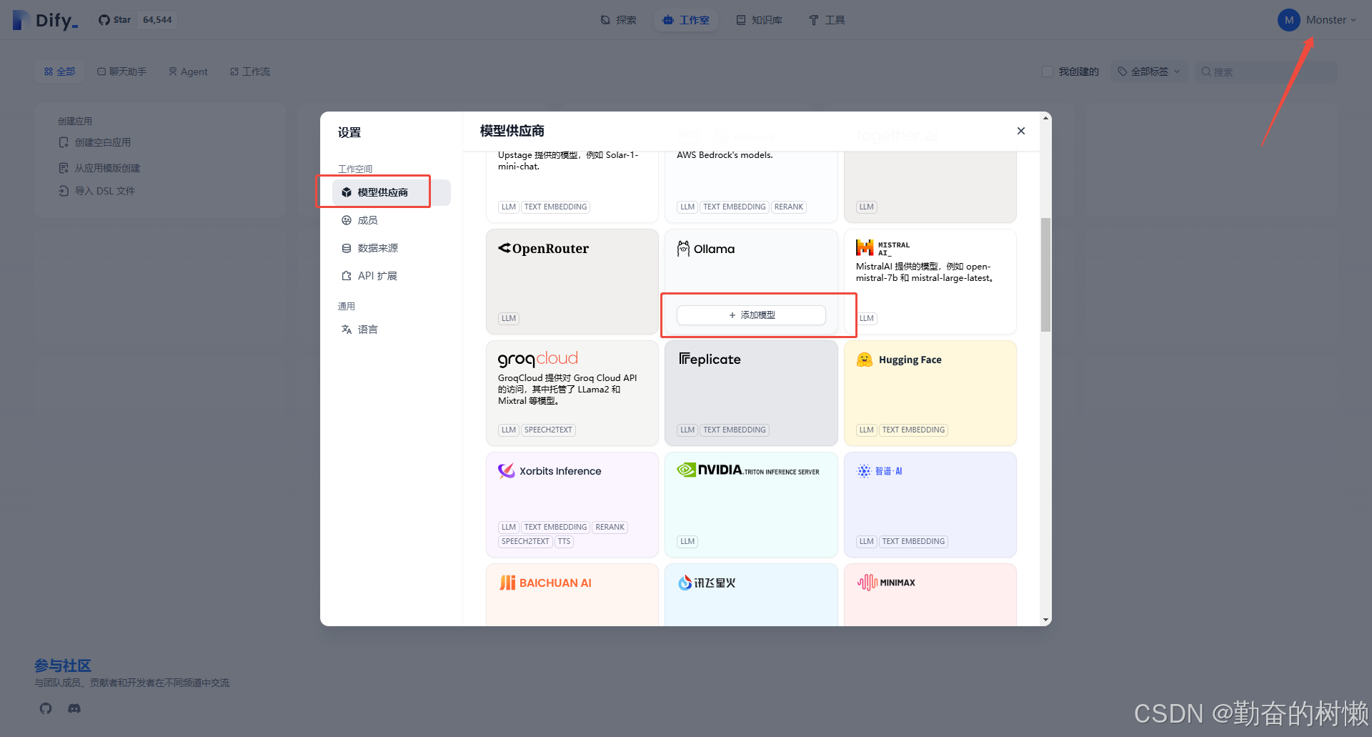Click NVIDIA Triton LLM tag
This screenshot has height=737, width=1372.
point(687,541)
